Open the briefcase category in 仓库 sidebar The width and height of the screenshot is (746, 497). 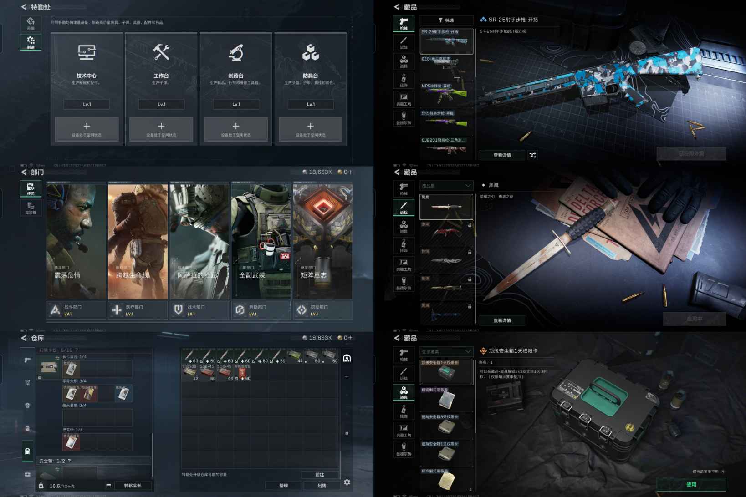click(x=27, y=474)
